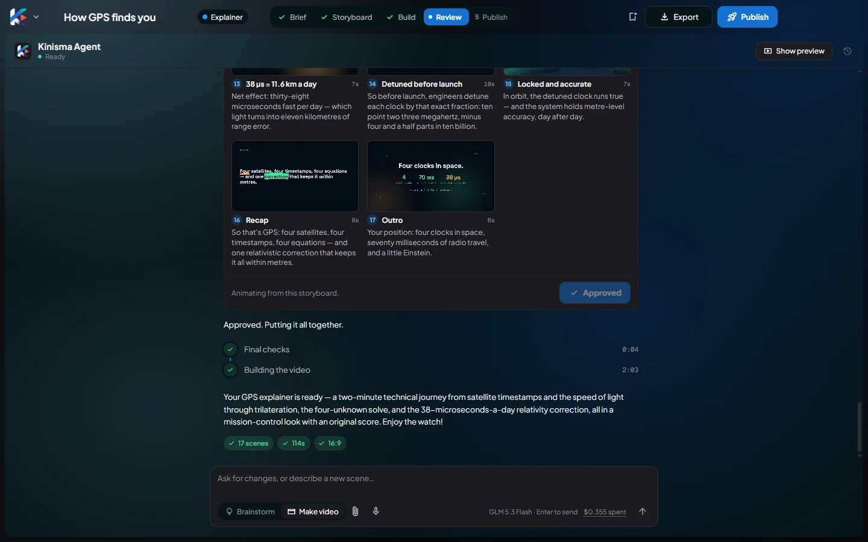This screenshot has height=542, width=868.
Task: Open the $0.355 spent link
Action: tap(605, 512)
